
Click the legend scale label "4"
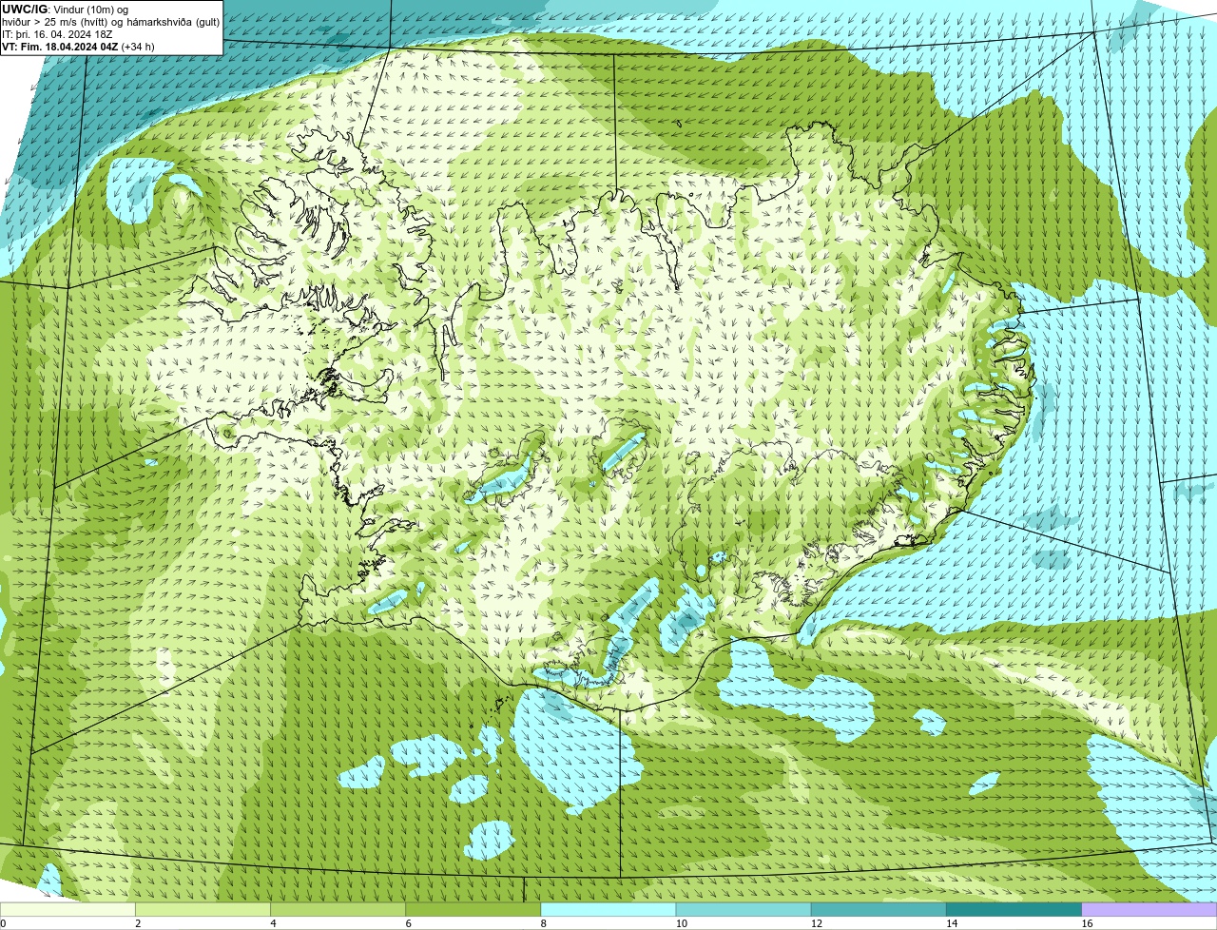click(273, 923)
